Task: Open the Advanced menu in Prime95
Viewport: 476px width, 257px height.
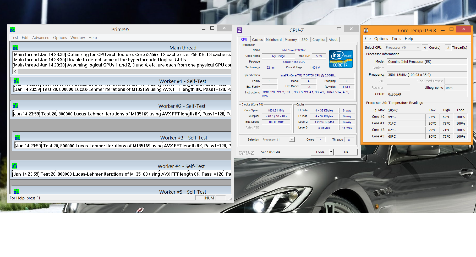Action: [41, 38]
